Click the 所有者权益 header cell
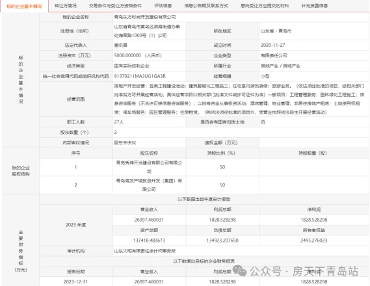 click(x=314, y=230)
